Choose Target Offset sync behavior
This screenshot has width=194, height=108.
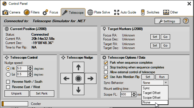point(155,93)
